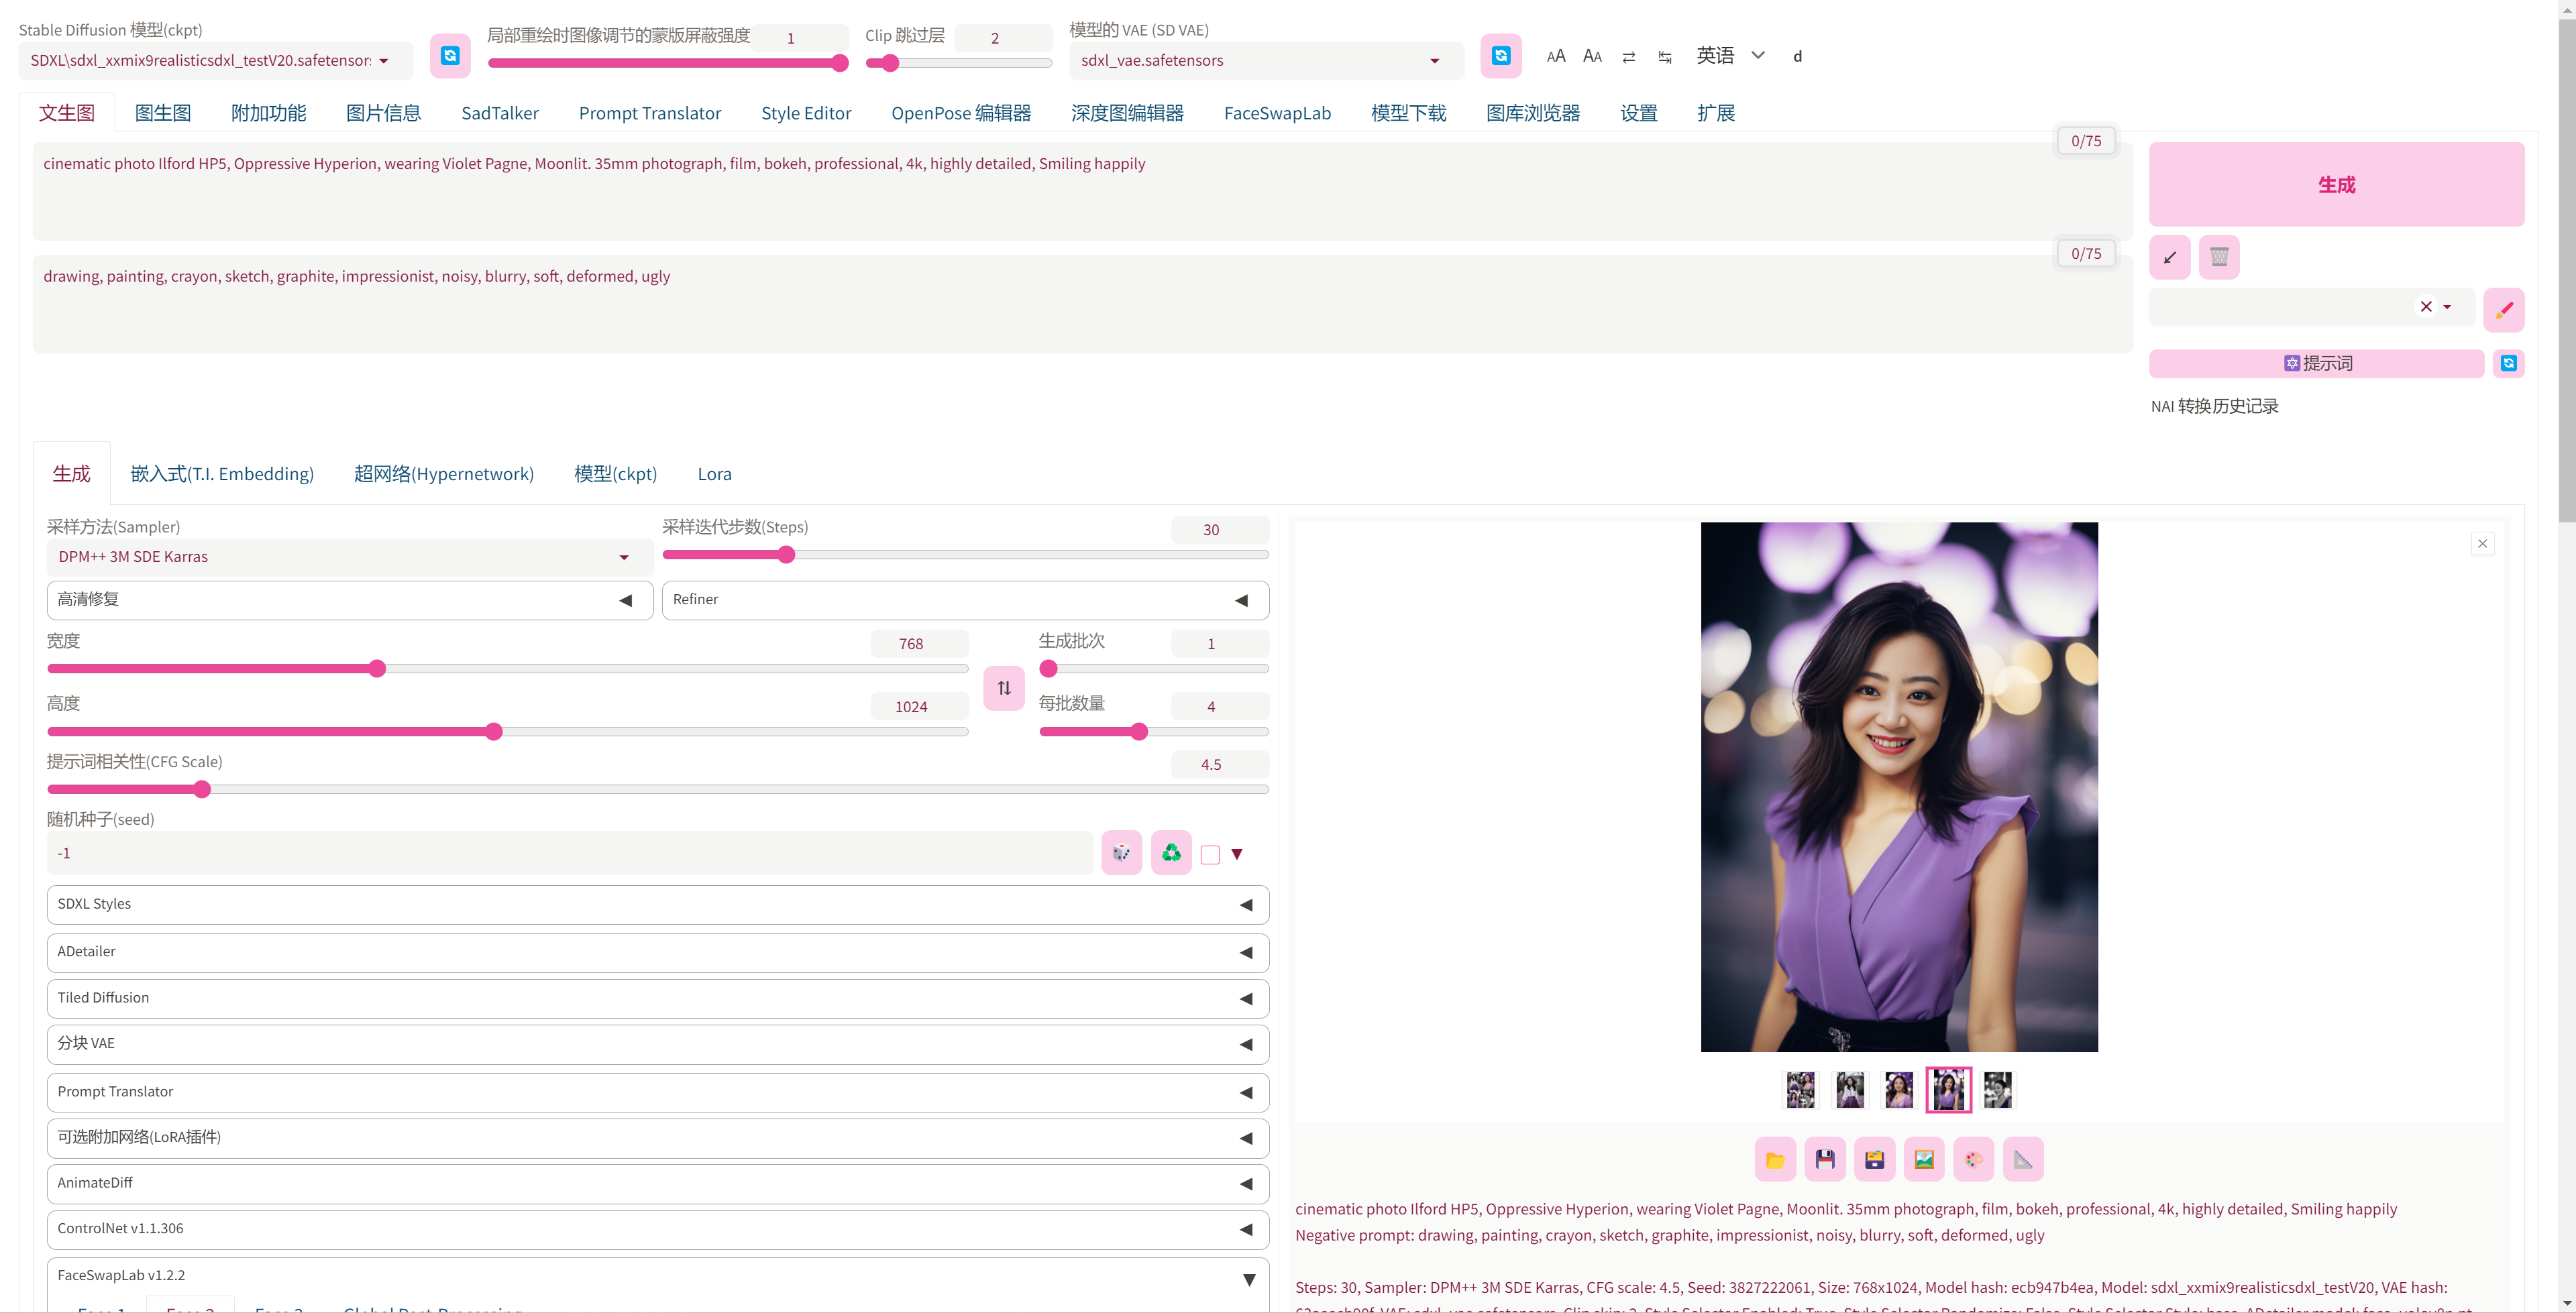This screenshot has width=2576, height=1313.
Task: Open output folder with yellow folder icon
Action: point(1775,1159)
